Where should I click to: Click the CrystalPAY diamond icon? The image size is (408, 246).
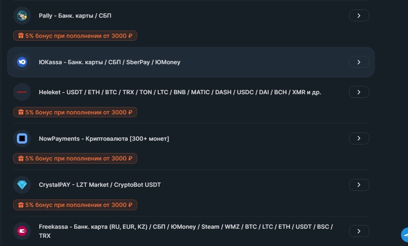point(22,185)
